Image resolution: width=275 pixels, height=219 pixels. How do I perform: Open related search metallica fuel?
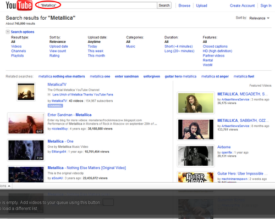(x=244, y=76)
